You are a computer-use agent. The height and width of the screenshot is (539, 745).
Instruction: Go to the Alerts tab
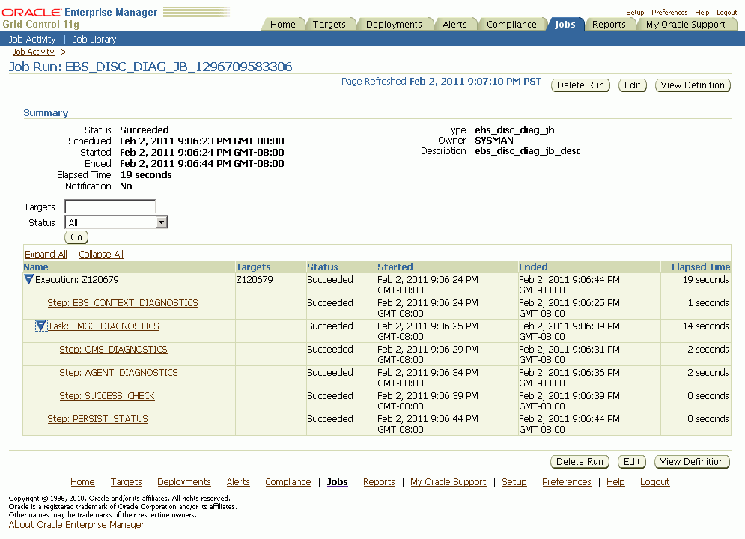454,24
